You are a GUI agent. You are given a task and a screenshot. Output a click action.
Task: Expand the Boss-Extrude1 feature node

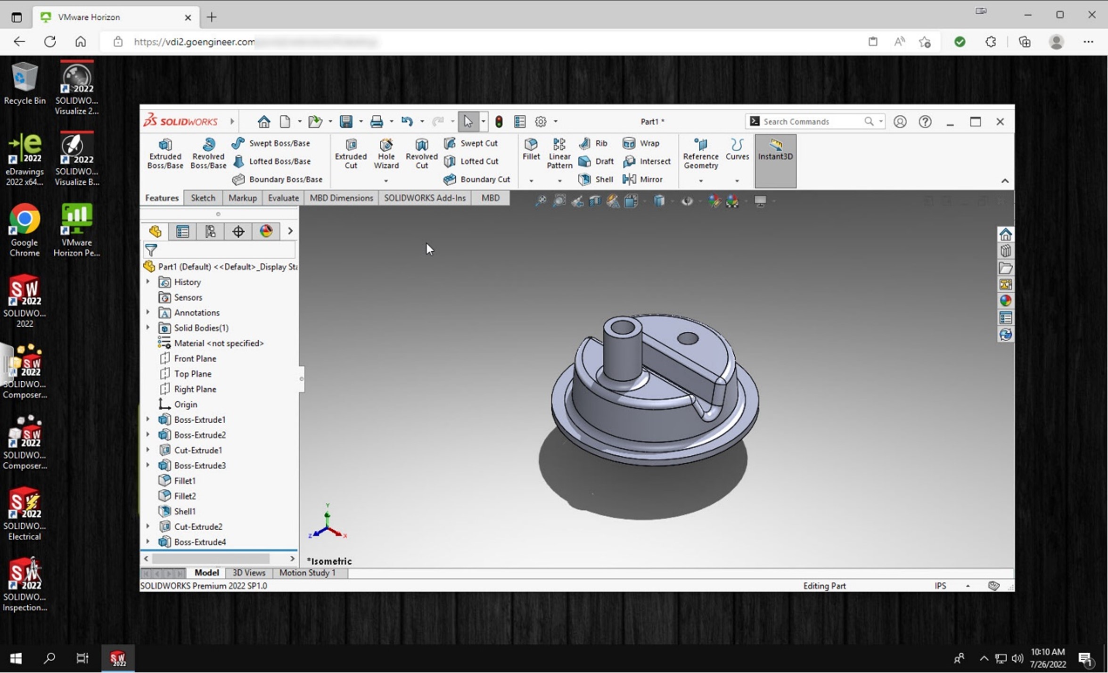pyautogui.click(x=148, y=419)
